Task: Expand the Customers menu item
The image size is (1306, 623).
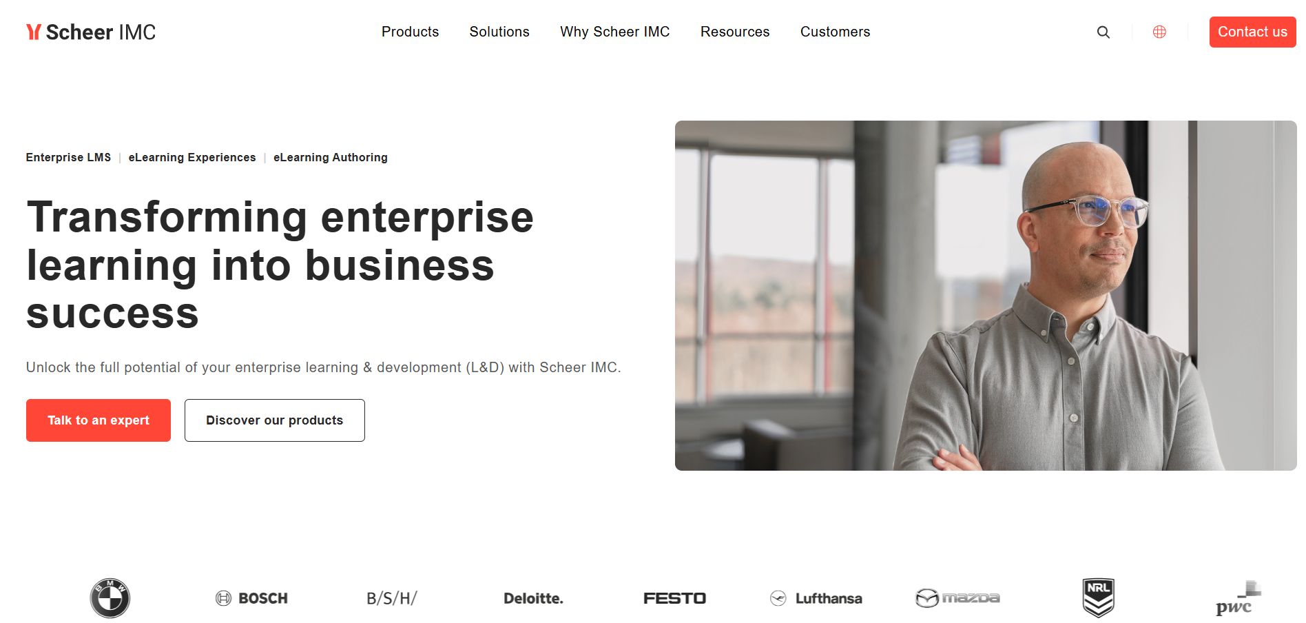Action: [835, 32]
